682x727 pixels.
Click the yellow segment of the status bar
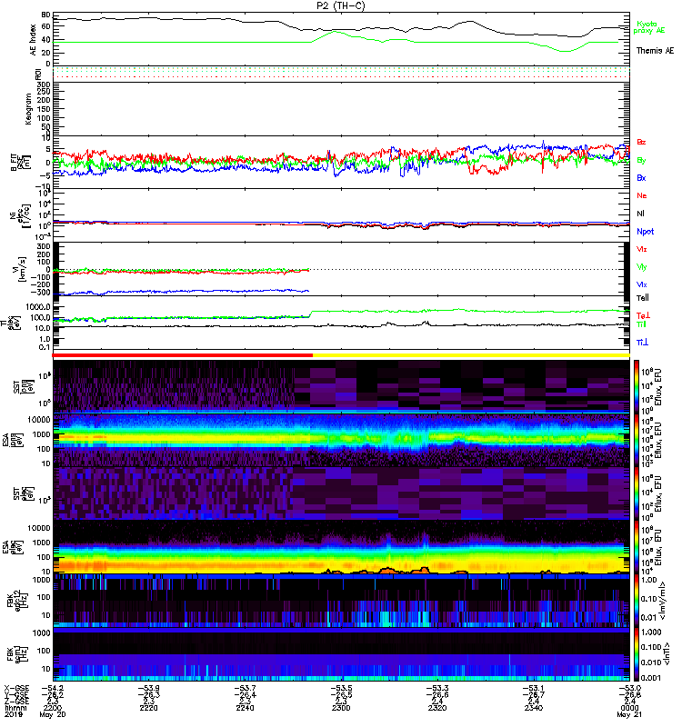[471, 355]
